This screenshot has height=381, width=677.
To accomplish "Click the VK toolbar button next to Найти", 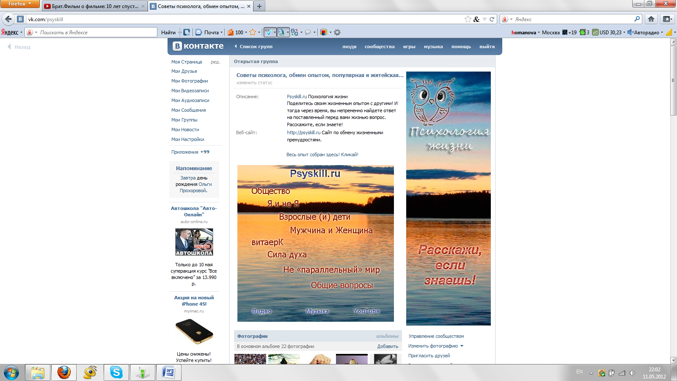I will coord(187,32).
